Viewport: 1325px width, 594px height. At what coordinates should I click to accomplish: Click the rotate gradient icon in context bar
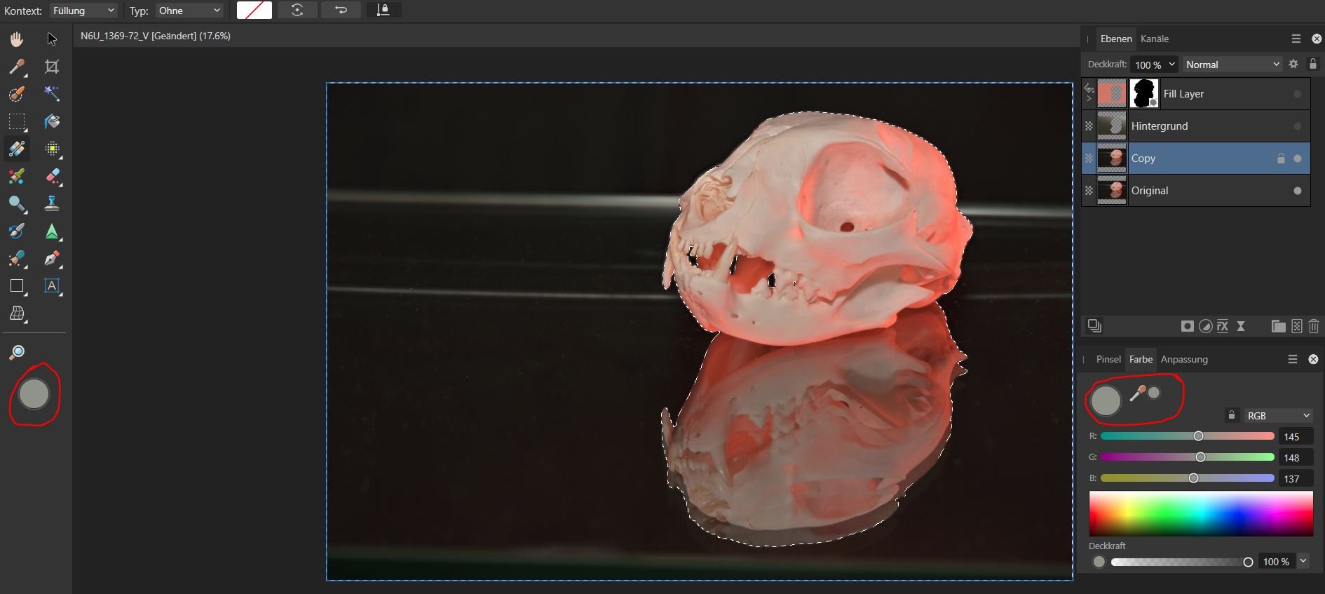point(297,10)
